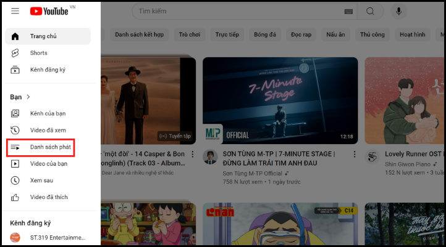Open the Conan snorkel video thumbnail
The width and height of the screenshot is (446, 247).
280,224
